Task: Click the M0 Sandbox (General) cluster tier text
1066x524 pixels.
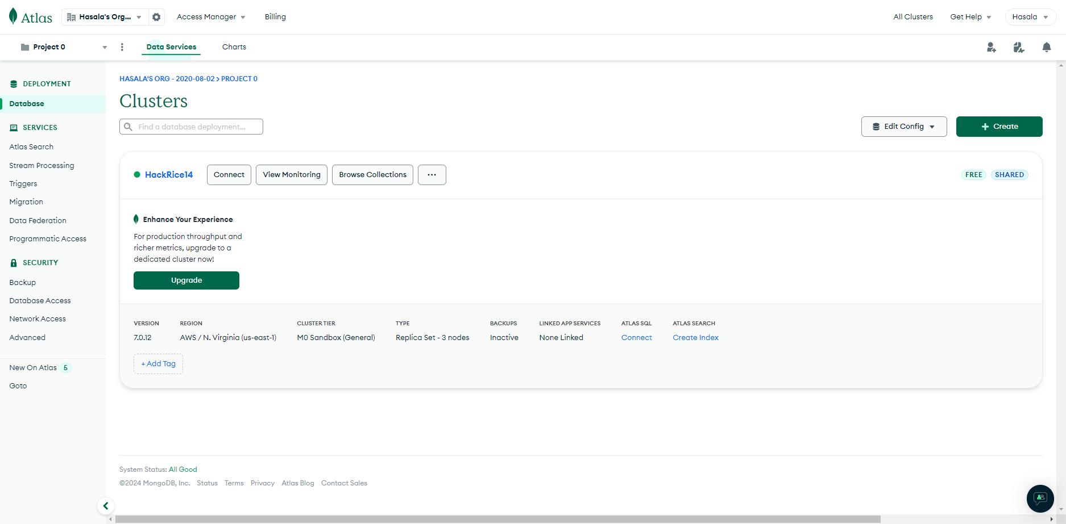Action: [336, 338]
